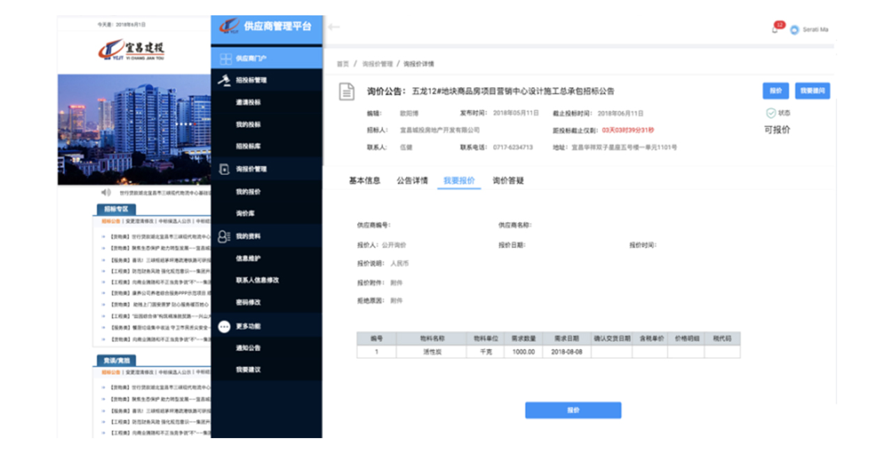Click the Serati Ma username
Viewport: 893px width, 450px height.
pos(816,30)
